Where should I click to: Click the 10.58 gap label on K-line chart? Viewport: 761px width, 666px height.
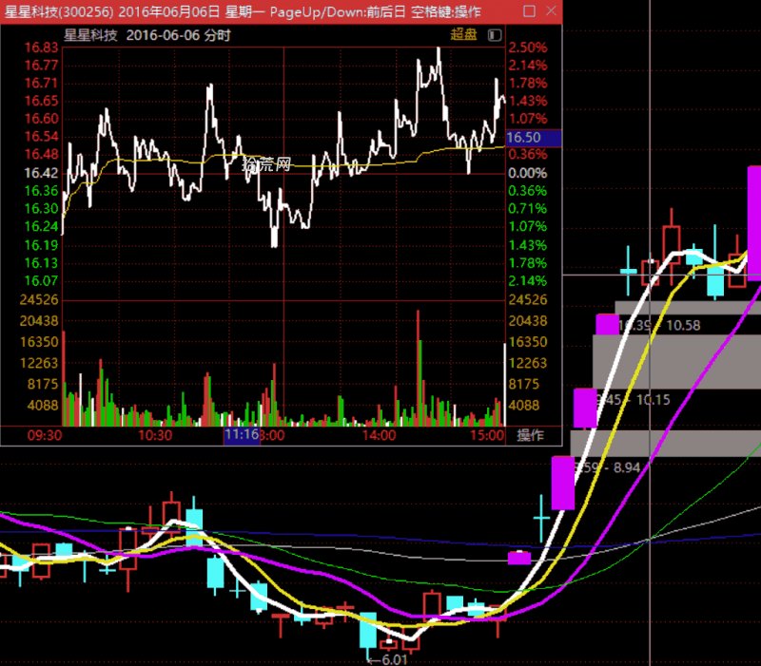(683, 325)
